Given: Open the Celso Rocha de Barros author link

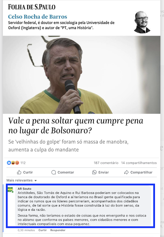Looking at the screenshot, I should (37, 17).
